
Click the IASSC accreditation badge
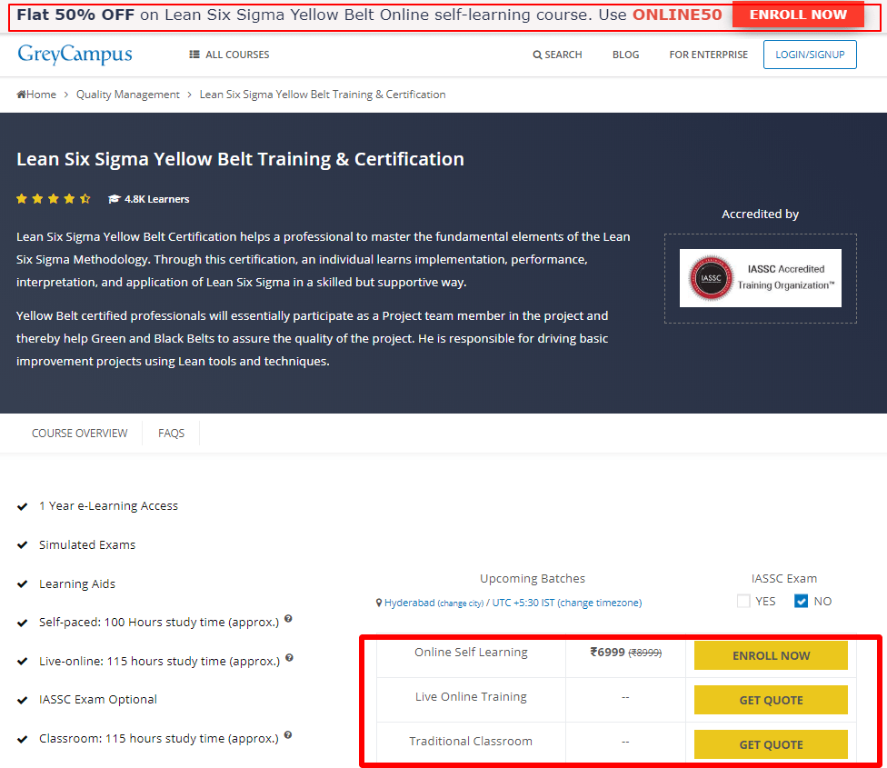tap(760, 278)
